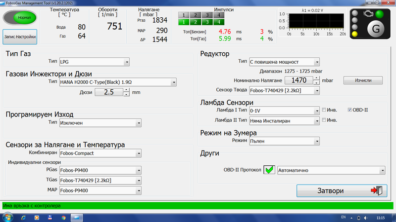Click the Дюзи 2.5 mm value field
396x222 pixels.
coord(109,92)
